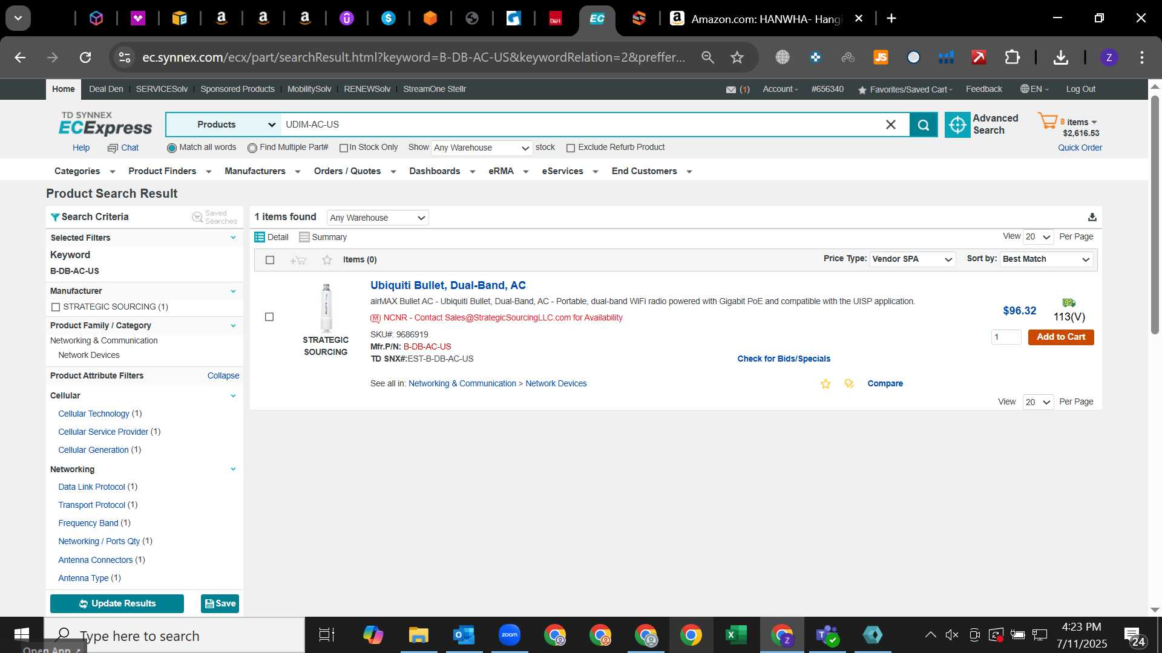Open the Ubiquiti Bullet, Dual-Band, AC title link
The height and width of the screenshot is (653, 1162).
coord(448,285)
